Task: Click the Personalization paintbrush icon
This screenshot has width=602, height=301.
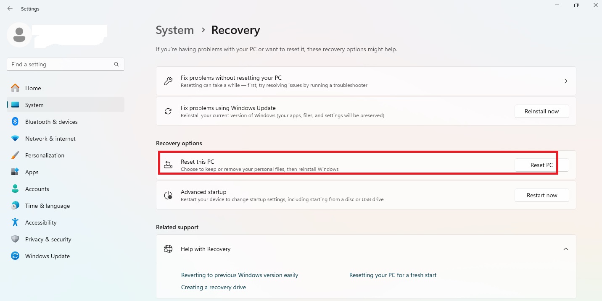Action: (x=15, y=155)
